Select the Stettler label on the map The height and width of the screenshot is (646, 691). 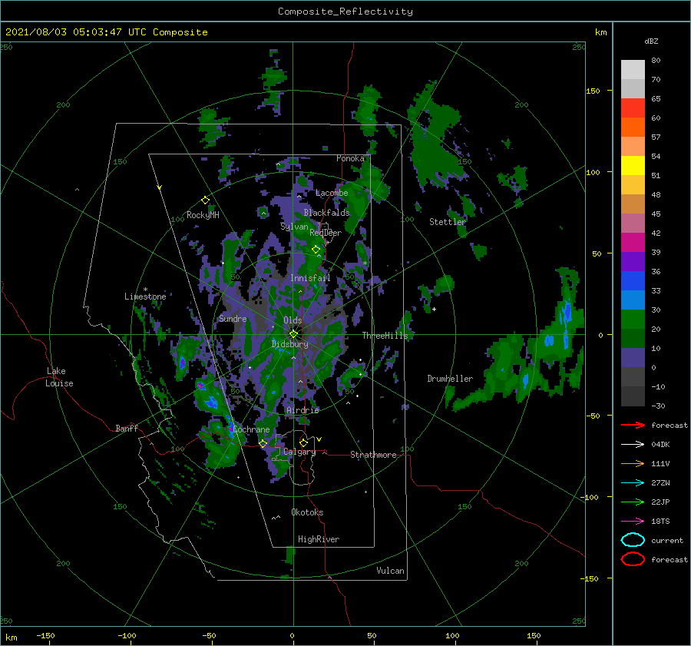[448, 222]
